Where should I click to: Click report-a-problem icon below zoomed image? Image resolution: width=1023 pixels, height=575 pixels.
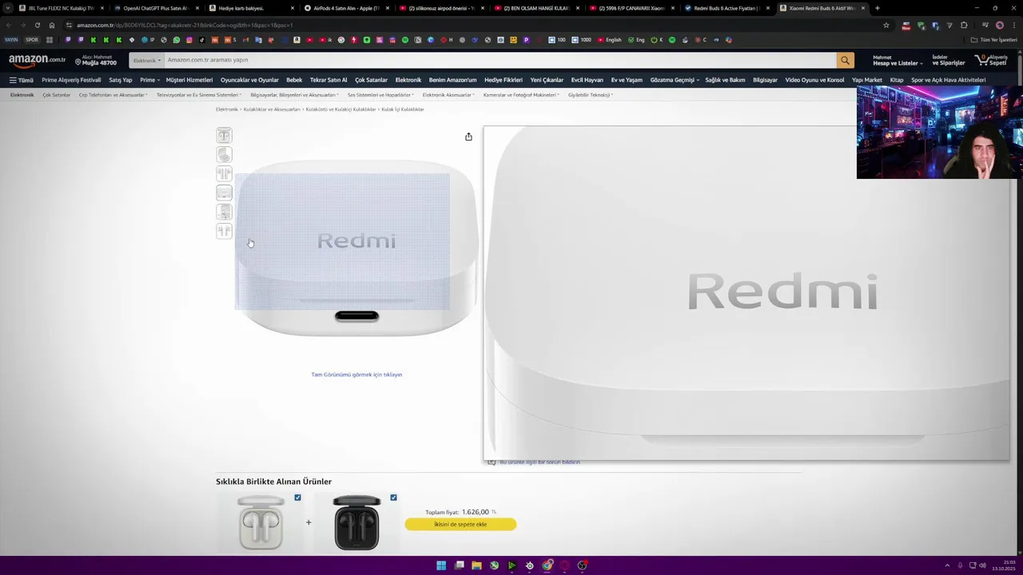click(492, 462)
